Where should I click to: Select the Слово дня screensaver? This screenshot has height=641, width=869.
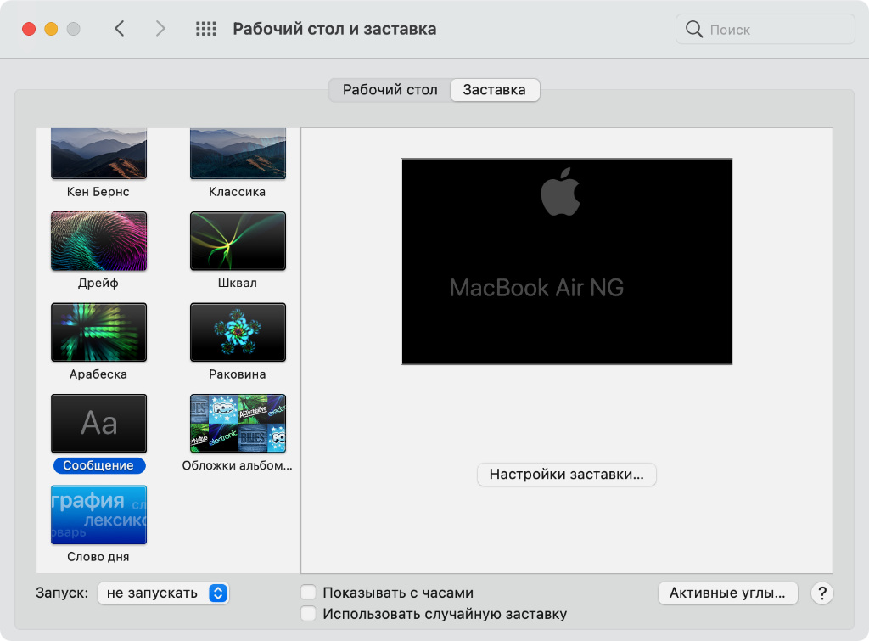pyautogui.click(x=98, y=514)
